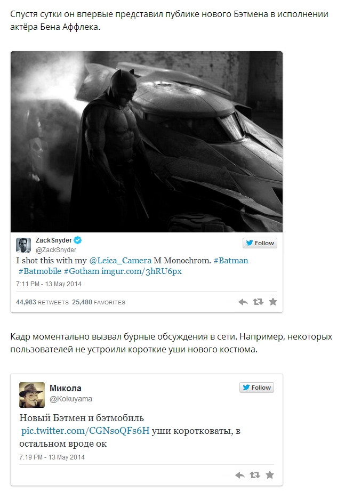337x492 pixels.
Task: Open the @Leica_Camera mention
Action: point(121,261)
